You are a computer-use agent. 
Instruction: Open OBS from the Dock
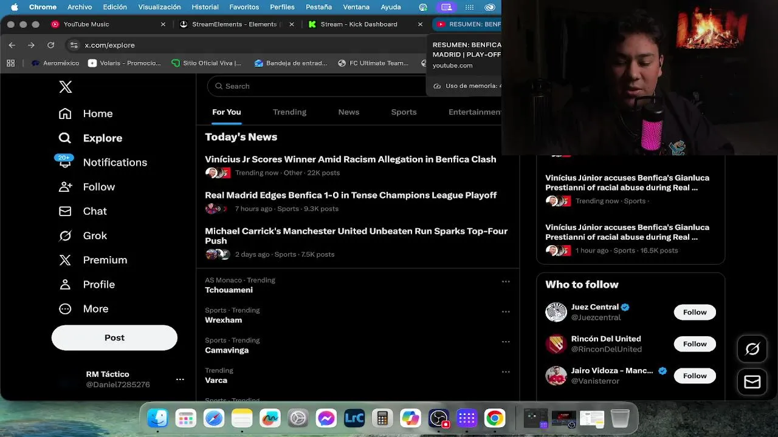438,418
